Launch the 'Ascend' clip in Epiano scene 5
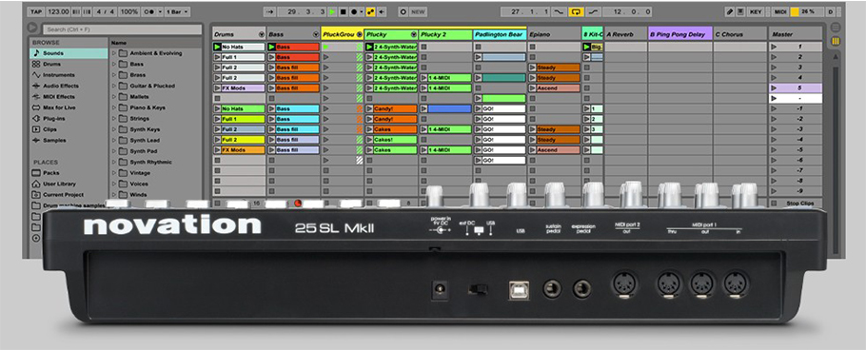 532,87
